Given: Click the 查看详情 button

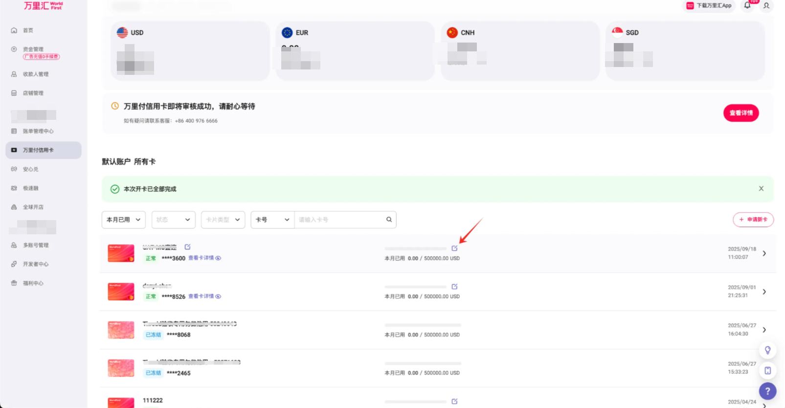Looking at the screenshot, I should pos(740,113).
